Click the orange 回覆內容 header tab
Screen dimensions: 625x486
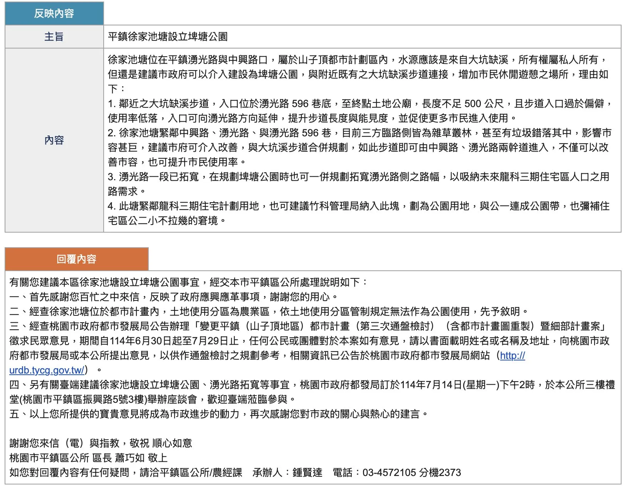76,259
